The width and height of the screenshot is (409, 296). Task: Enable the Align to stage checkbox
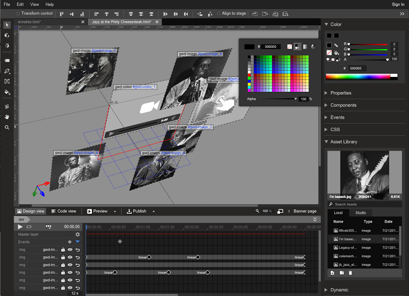(x=219, y=13)
